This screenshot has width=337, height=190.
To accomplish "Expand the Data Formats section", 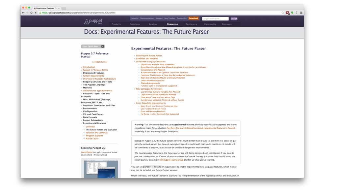I will pos(90,117).
